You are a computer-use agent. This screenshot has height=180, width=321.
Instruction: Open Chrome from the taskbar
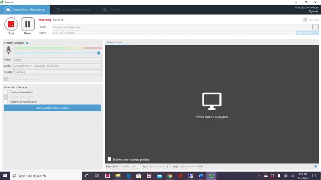click(170, 176)
